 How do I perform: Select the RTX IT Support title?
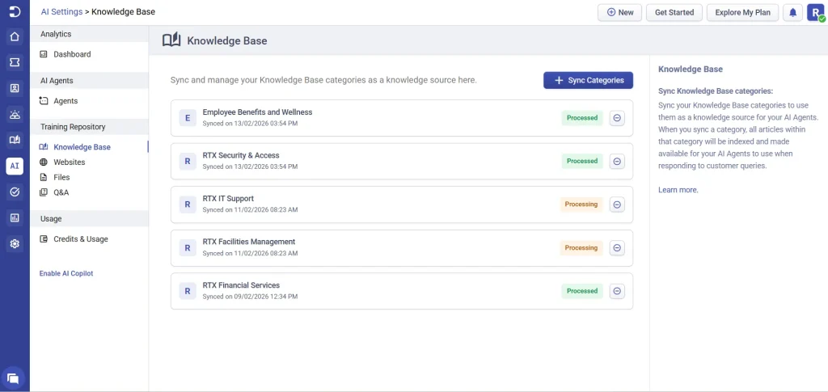pyautogui.click(x=228, y=199)
